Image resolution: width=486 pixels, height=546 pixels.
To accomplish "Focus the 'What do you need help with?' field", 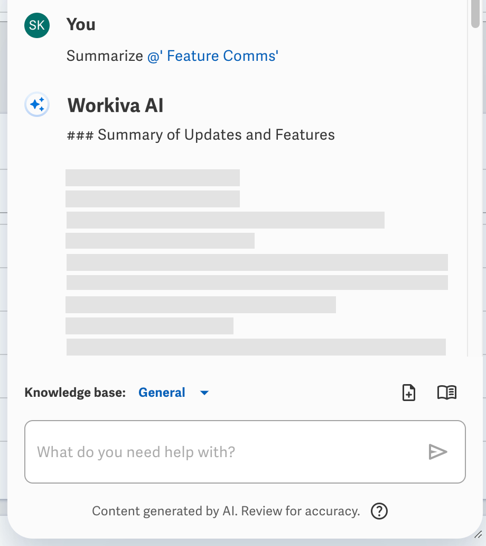I will [227, 452].
